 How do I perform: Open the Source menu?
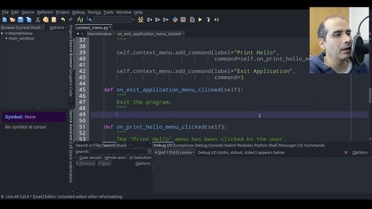pyautogui.click(x=28, y=12)
